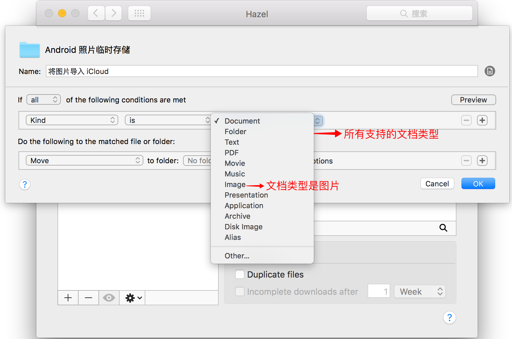
Task: Open the Kind attribute dropdown
Action: coord(72,120)
